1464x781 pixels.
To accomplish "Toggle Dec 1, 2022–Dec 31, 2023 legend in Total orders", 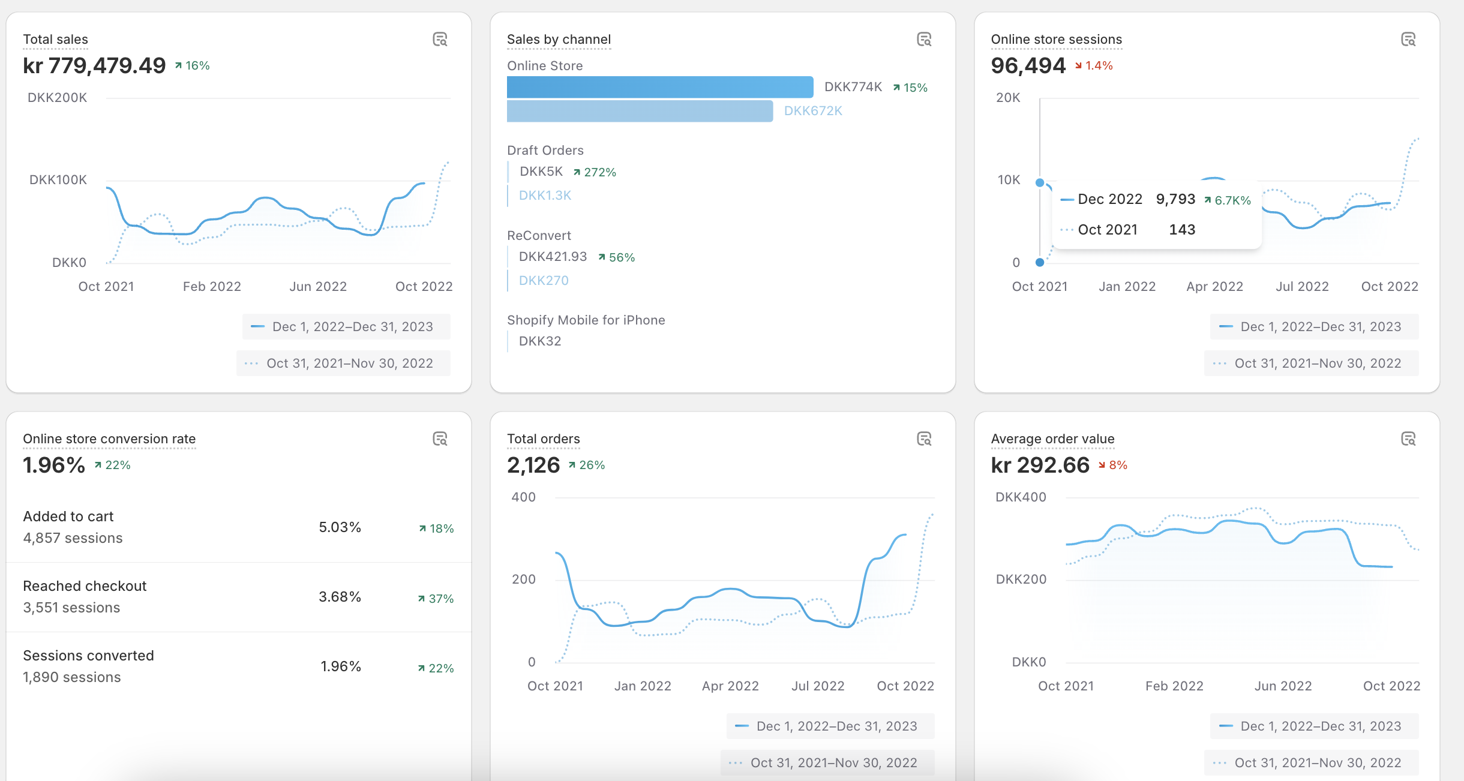I will click(x=830, y=726).
